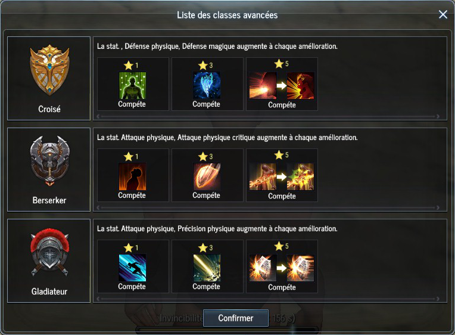This screenshot has height=335, width=455.
Task: Click Gladiateur 3-star yellow beam skill icon
Action: (x=207, y=268)
